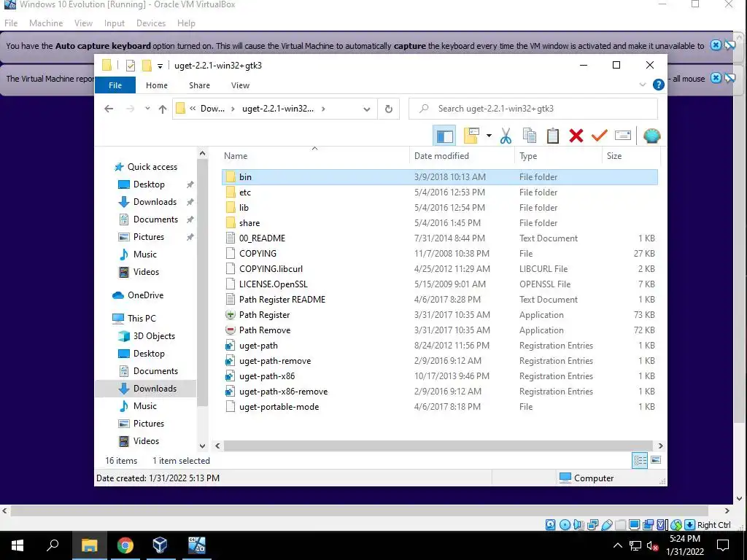This screenshot has width=747, height=560.
Task: Open Videos under Quick access
Action: (x=139, y=272)
